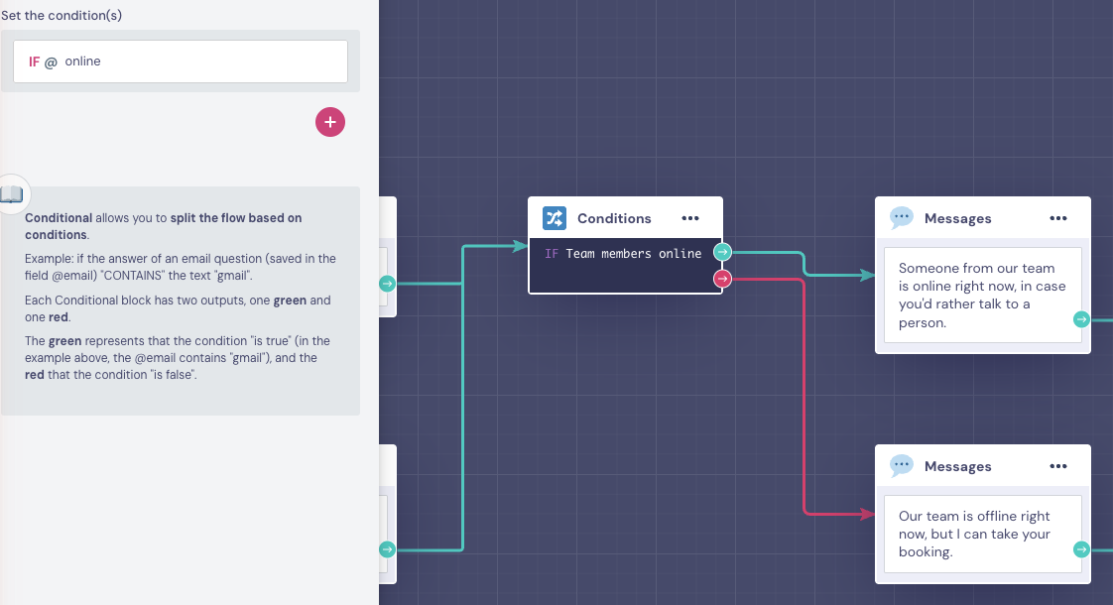Image resolution: width=1113 pixels, height=605 pixels.
Task: Click the help paragraph starting 'Example: if the answer'
Action: coord(181,267)
